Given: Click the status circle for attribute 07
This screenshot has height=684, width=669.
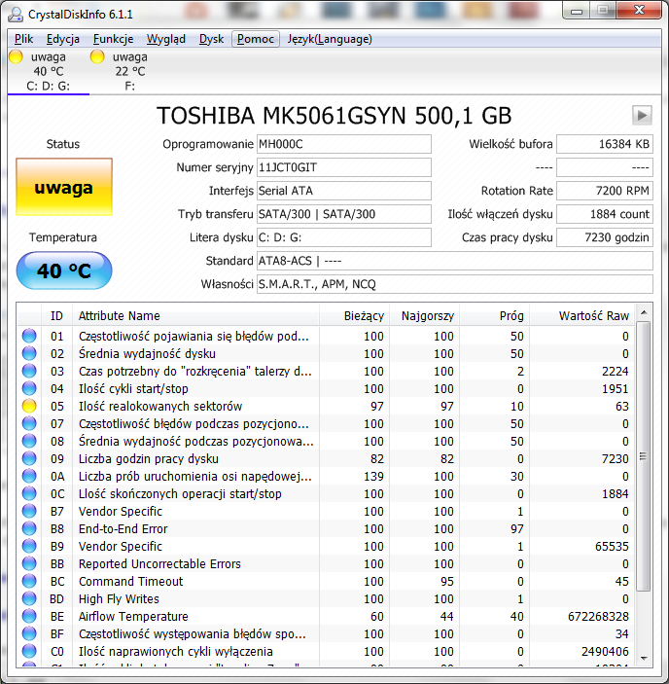Looking at the screenshot, I should (29, 423).
